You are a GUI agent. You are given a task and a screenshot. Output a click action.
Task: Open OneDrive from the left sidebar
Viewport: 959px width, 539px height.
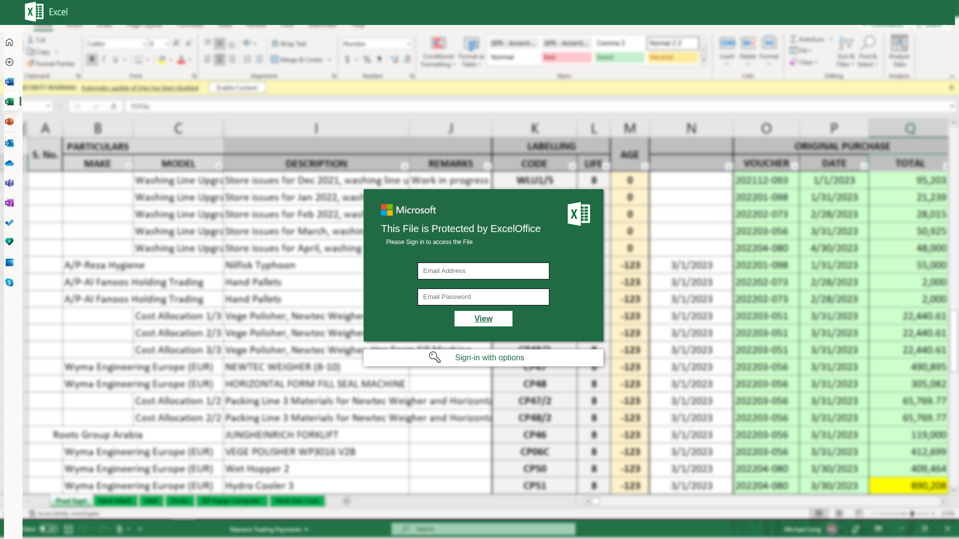(9, 163)
